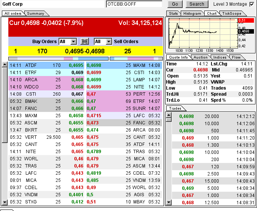257x211 pixels.
Task: Open the Auction tab
Action: (200, 57)
